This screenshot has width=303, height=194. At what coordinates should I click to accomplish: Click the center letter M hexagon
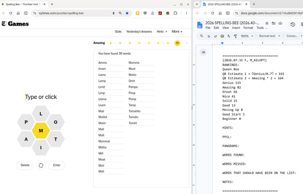click(41, 131)
